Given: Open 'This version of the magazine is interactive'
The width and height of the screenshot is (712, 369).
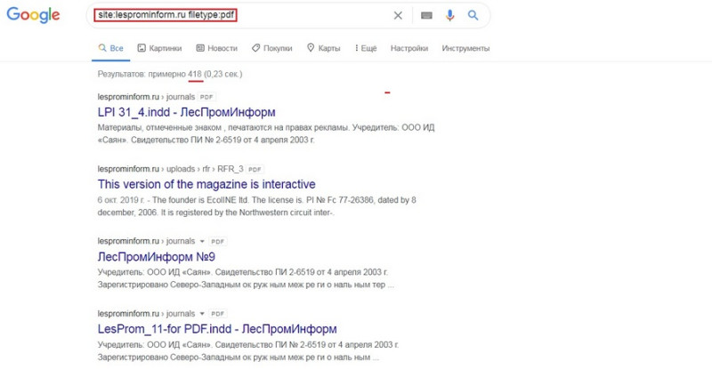Looking at the screenshot, I should pos(206,184).
